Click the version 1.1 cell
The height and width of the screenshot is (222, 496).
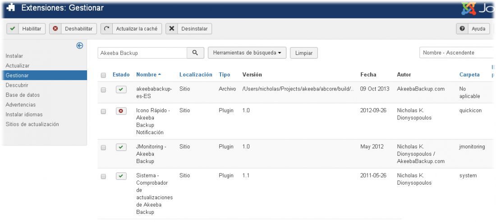coord(246,176)
